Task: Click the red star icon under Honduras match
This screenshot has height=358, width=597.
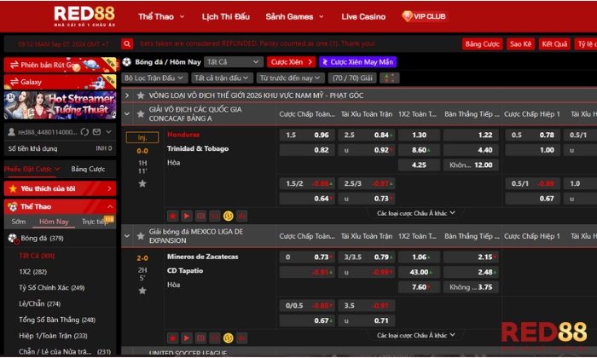Action: point(172,217)
